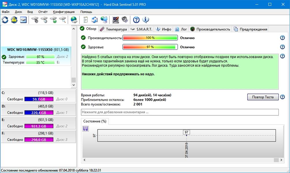This screenshot has width=290, height=173.
Task: Open the Файл menu
Action: [x=5, y=12]
